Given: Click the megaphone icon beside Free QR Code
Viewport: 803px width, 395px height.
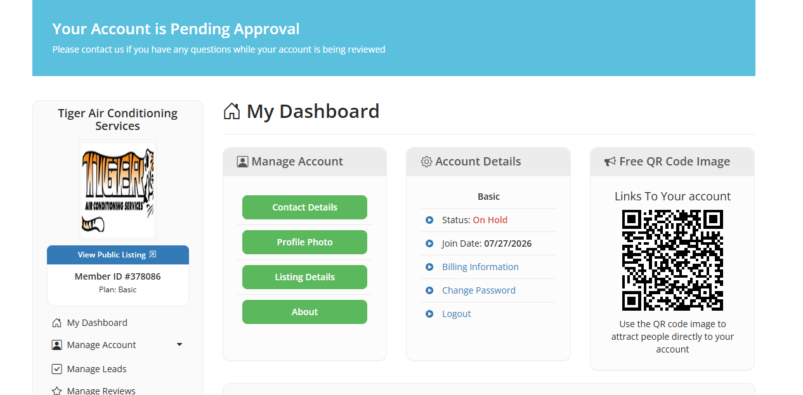Looking at the screenshot, I should pos(610,162).
